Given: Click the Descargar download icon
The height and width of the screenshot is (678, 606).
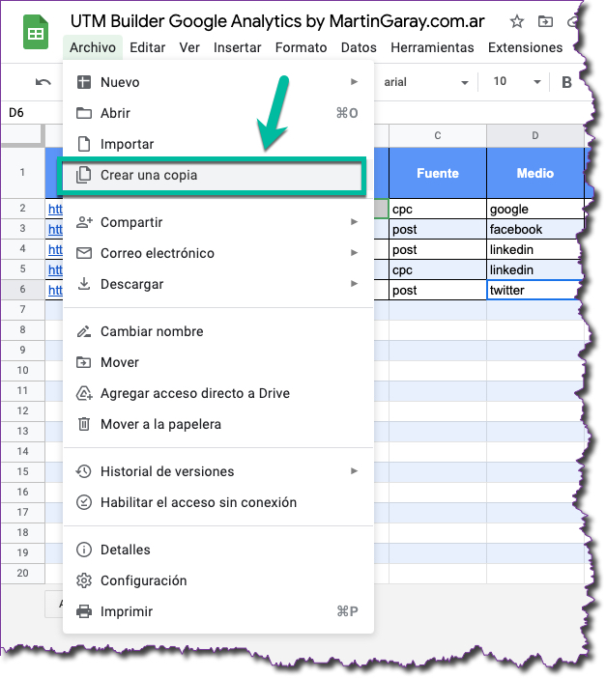Looking at the screenshot, I should pyautogui.click(x=84, y=284).
